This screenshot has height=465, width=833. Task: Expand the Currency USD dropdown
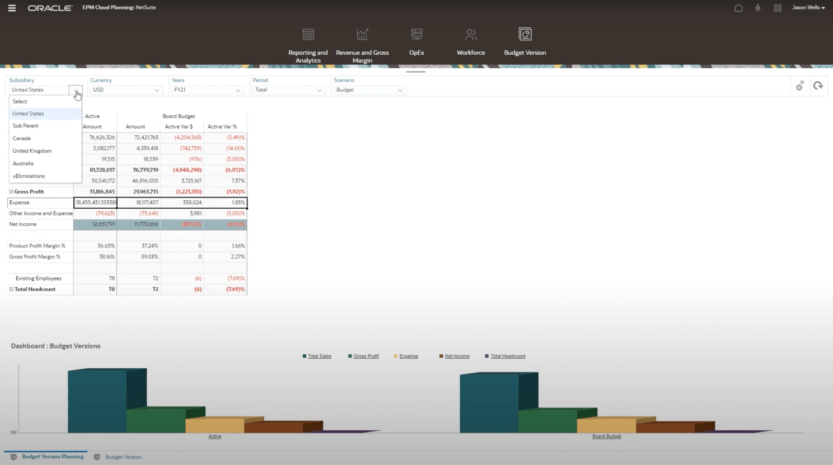point(156,90)
